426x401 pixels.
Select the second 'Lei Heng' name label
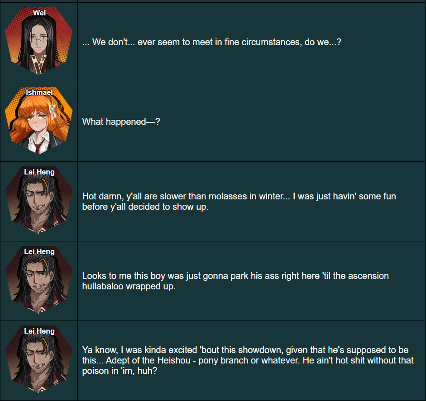[39, 251]
